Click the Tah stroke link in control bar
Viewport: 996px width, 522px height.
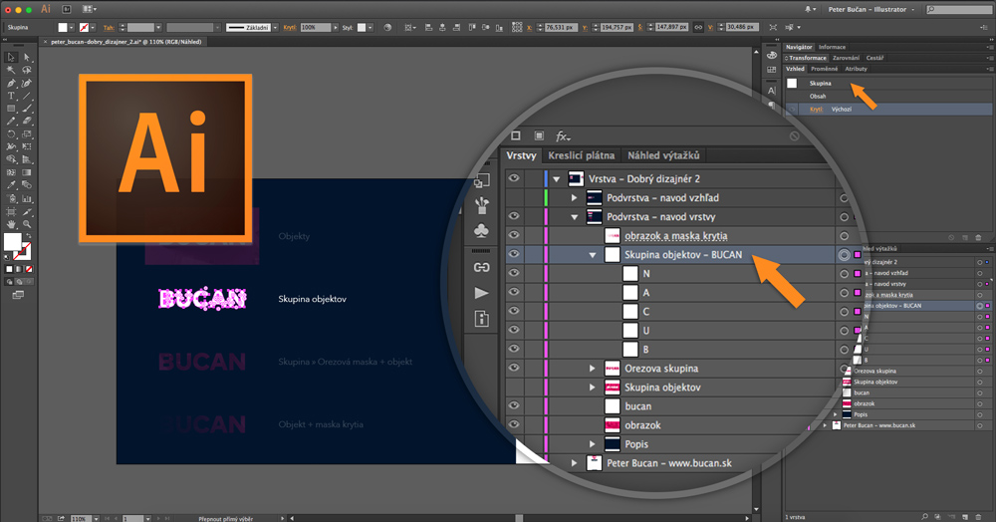(x=109, y=28)
